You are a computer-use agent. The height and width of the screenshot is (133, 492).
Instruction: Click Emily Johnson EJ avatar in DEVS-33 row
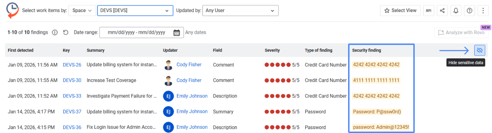(x=168, y=96)
